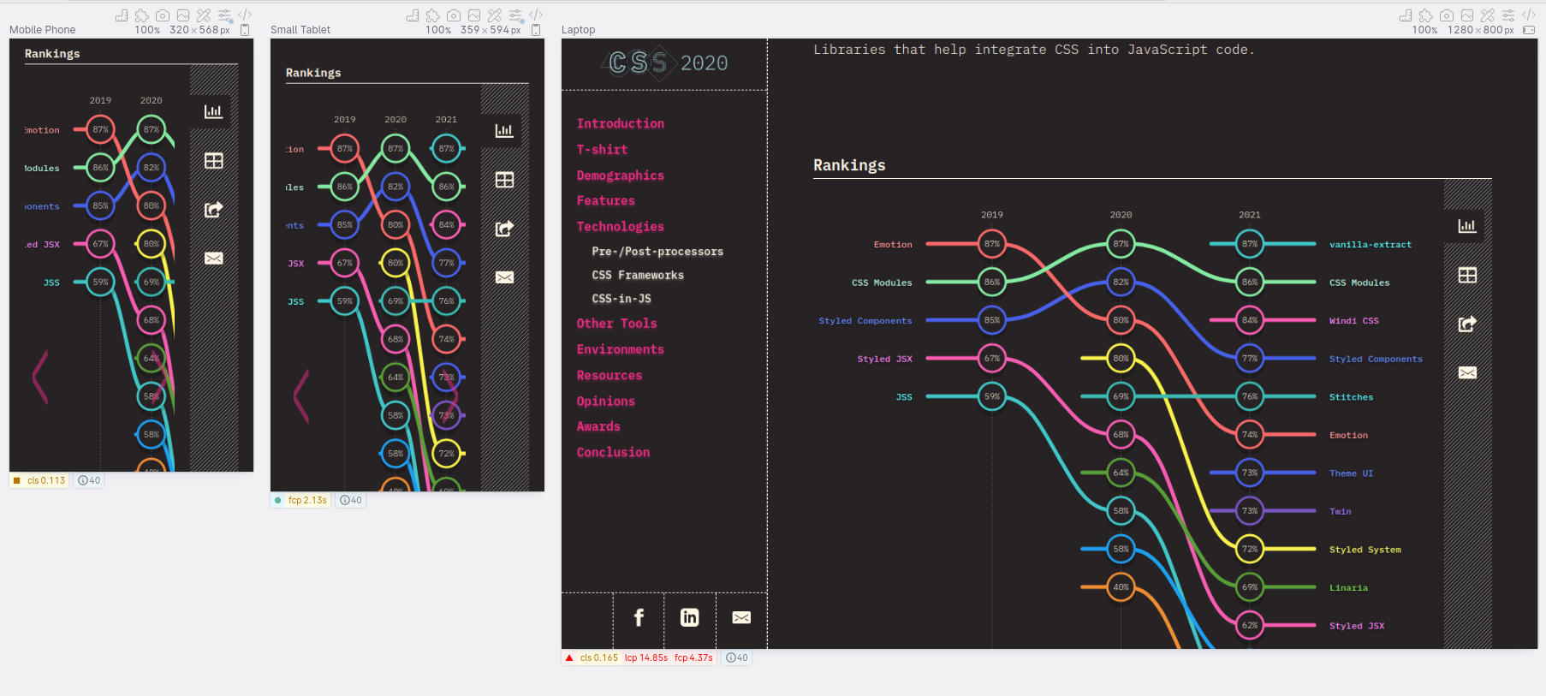Toggle rulers in the Laptop pane
1546x696 pixels.
[1406, 15]
